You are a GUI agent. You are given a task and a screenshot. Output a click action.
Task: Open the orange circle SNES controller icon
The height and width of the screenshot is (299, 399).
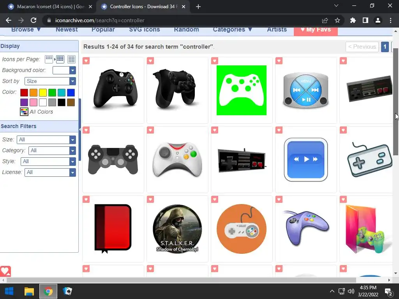pyautogui.click(x=242, y=229)
